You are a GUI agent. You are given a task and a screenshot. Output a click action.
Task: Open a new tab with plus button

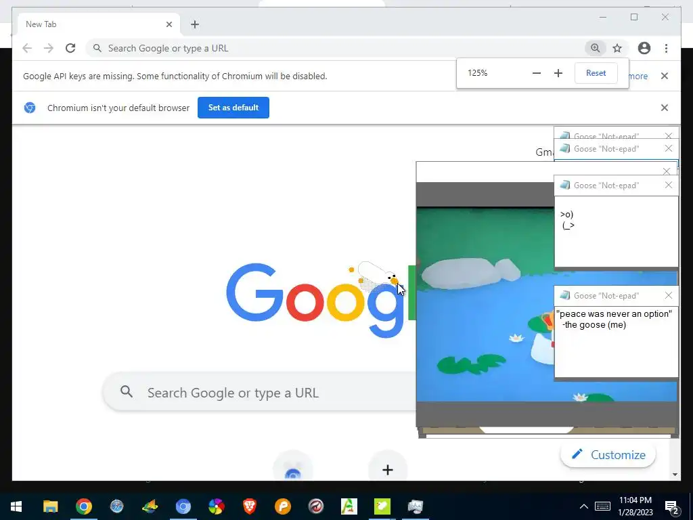point(195,24)
